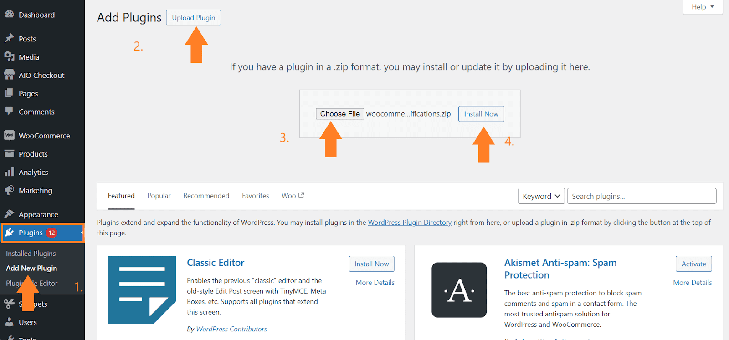Click the Marketing megaphone icon
Screen dimensions: 729x340
point(9,190)
